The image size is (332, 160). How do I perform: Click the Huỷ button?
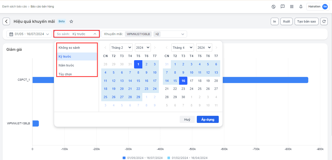pos(187,120)
